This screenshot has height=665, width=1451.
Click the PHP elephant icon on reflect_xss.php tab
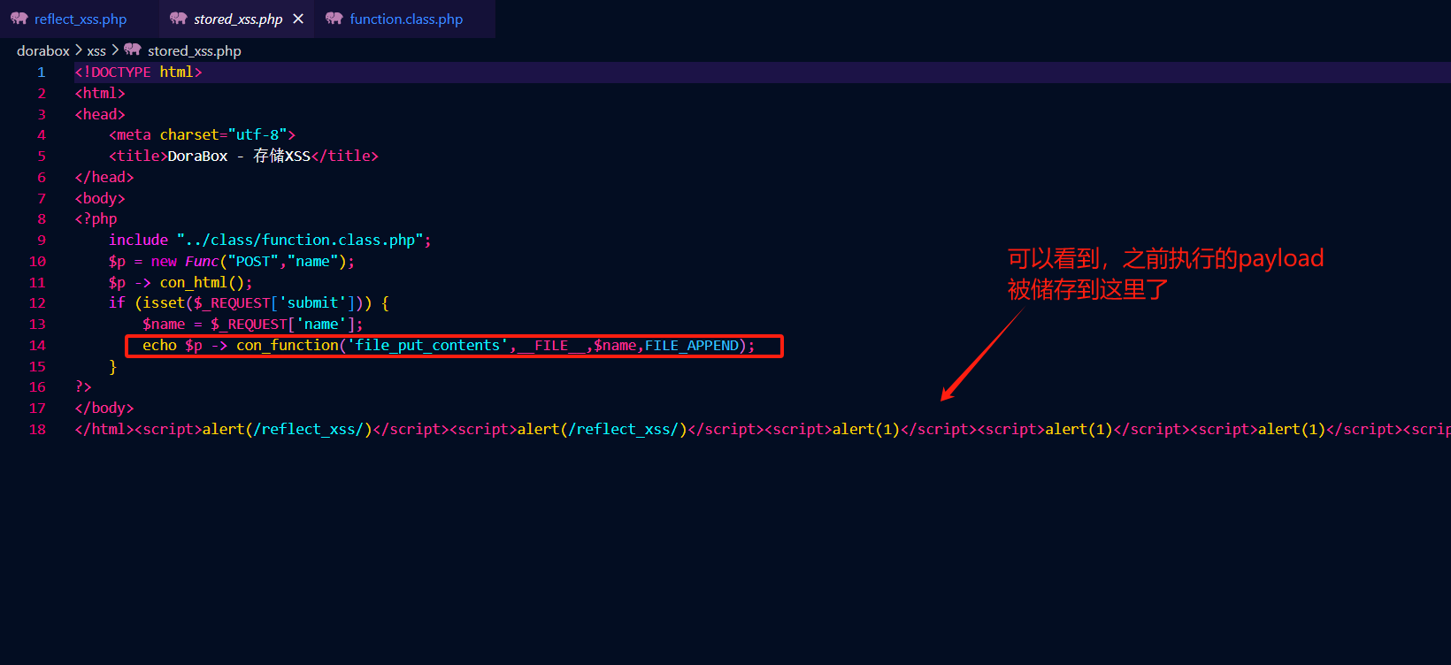[19, 19]
